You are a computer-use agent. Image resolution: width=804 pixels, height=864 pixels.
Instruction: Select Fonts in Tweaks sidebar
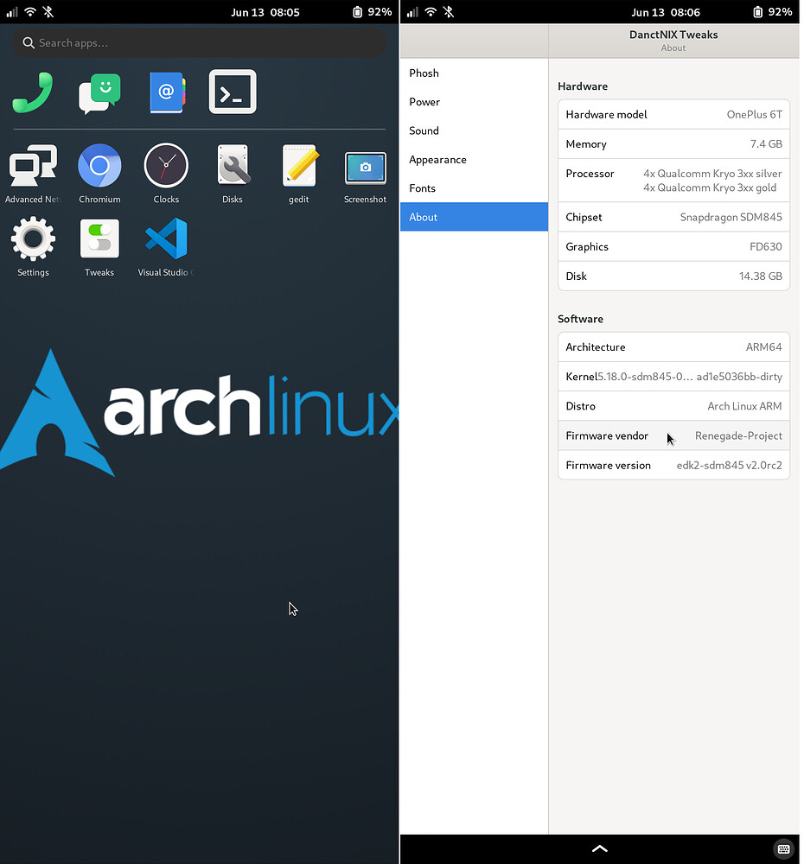475,187
